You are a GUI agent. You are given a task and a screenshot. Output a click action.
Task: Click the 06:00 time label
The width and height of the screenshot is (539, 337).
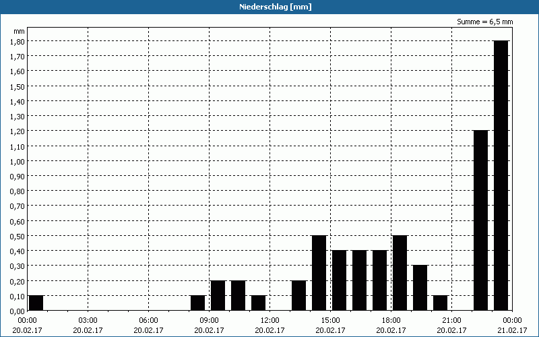click(x=148, y=320)
